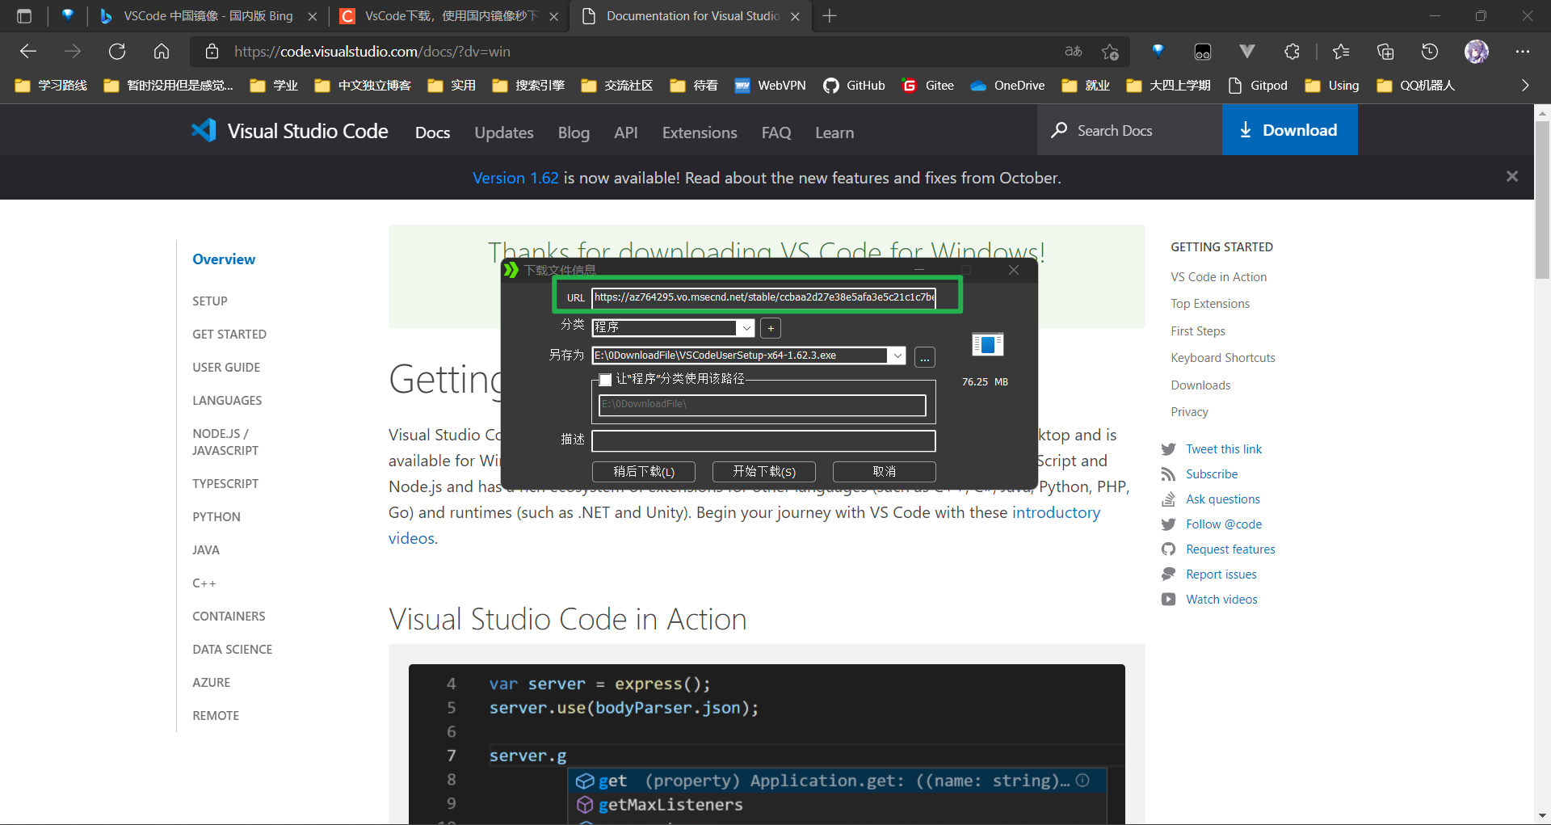Select getMaxListeners autocomplete suggestion
Screen dimensions: 1551x825
pos(670,805)
